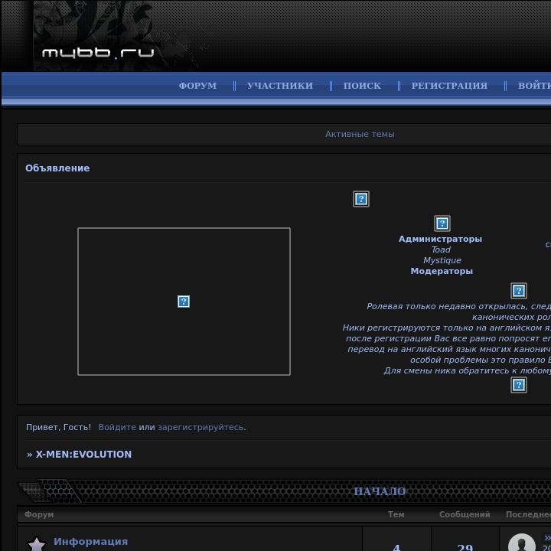Select the Mystique administrator name
Viewport: 551px width, 551px height.
tap(442, 260)
